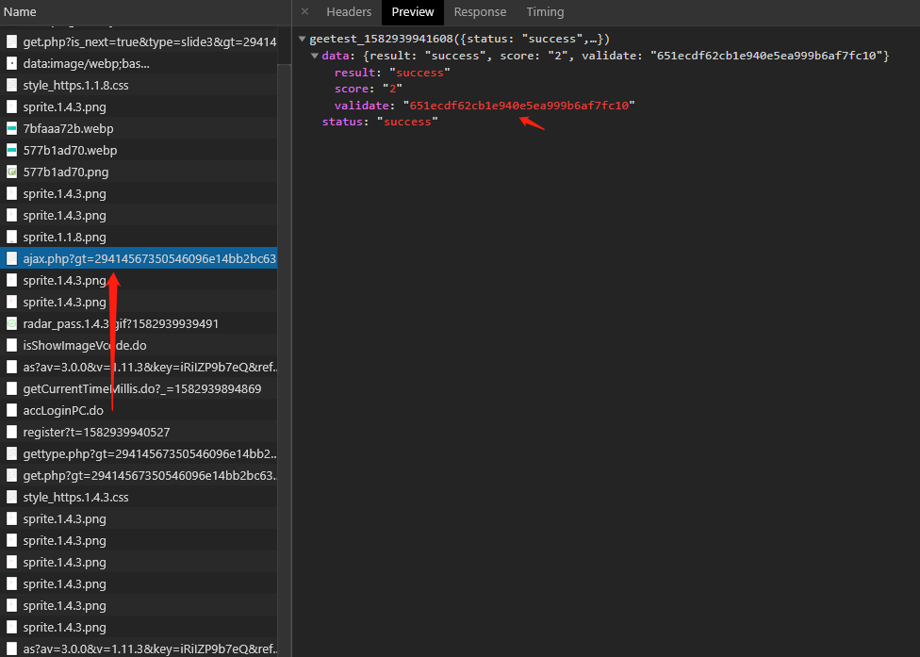Select the 577b1ad70.webp request row
The image size is (920, 657).
click(139, 150)
